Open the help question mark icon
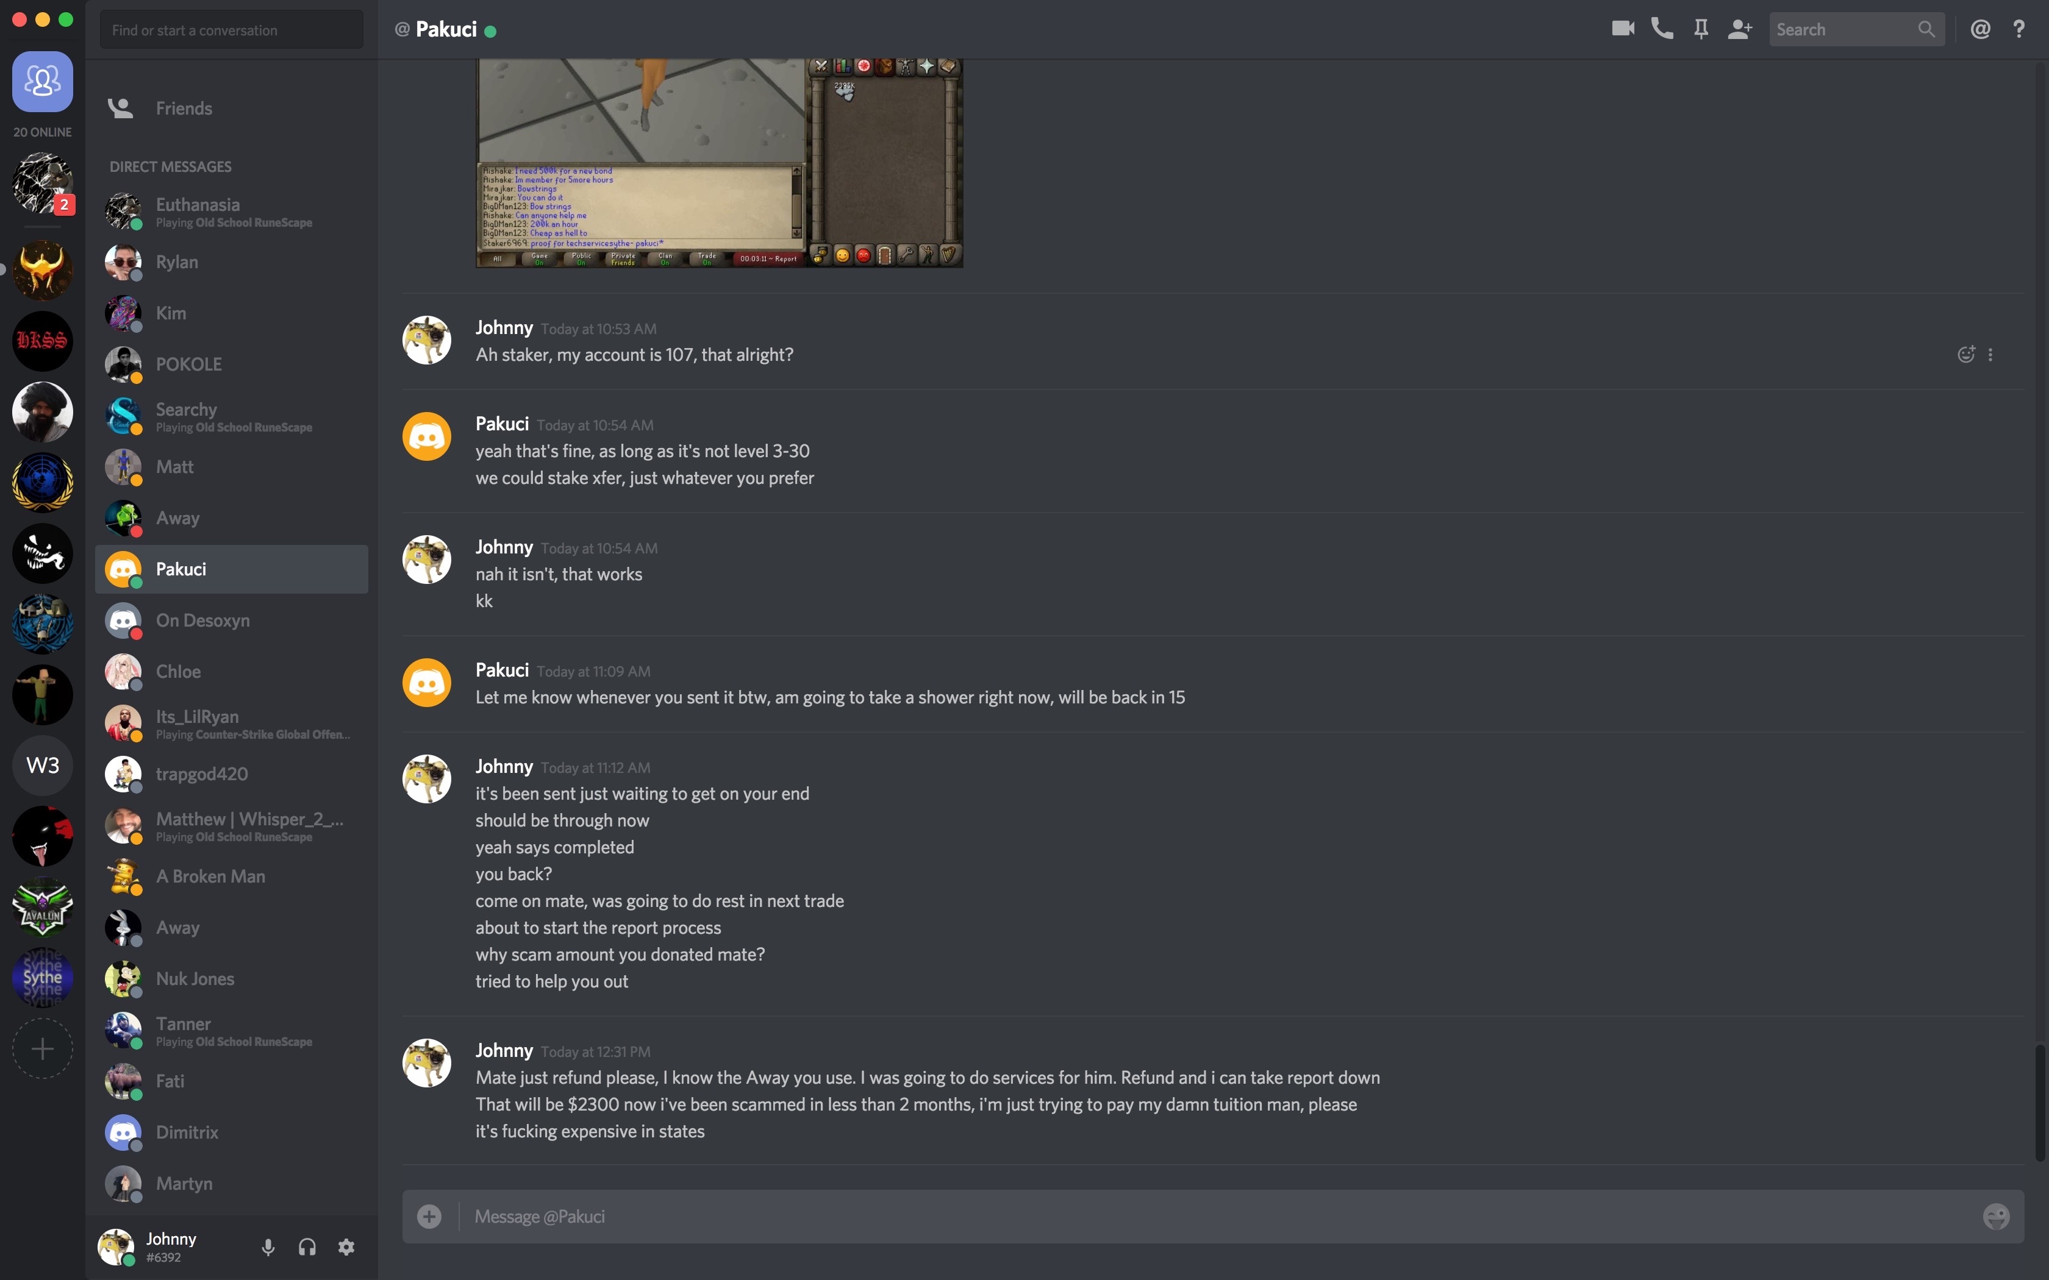This screenshot has width=2049, height=1280. (2019, 30)
